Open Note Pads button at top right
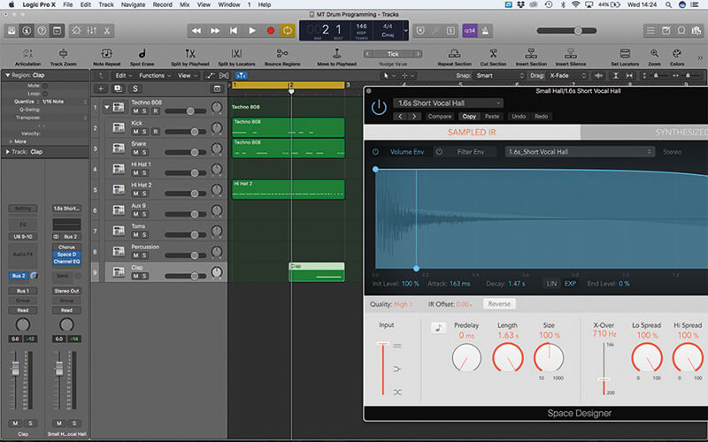The image size is (708, 442). [666, 31]
